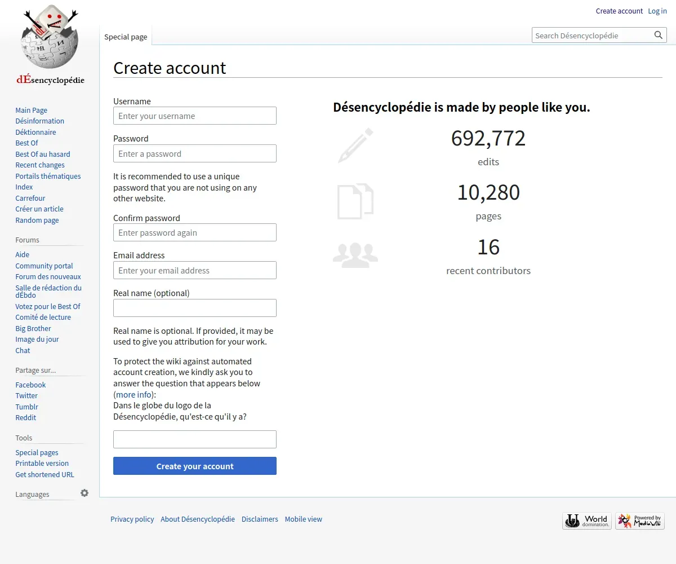Click the 10,280 pages count
The width and height of the screenshot is (676, 564).
click(488, 192)
